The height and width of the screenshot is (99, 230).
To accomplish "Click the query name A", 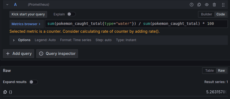I will pyautogui.click(x=15, y=5).
